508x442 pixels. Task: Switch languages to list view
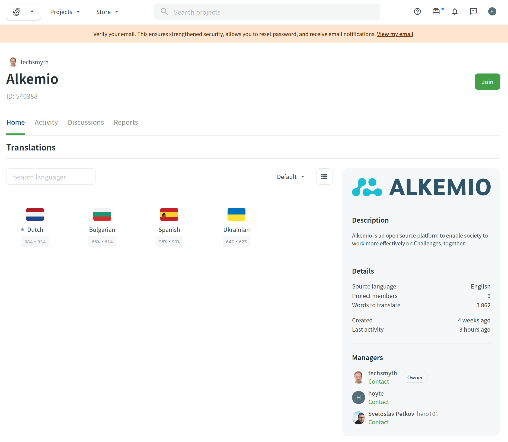(x=324, y=177)
